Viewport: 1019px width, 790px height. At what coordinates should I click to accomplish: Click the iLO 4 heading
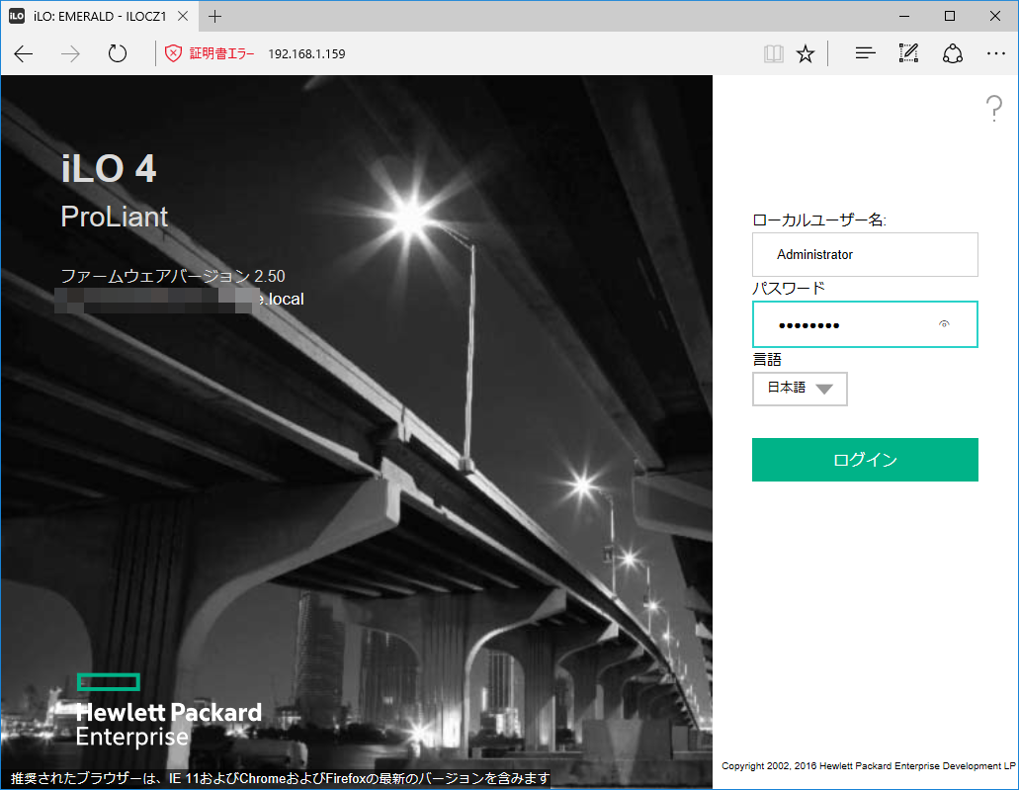pos(109,168)
